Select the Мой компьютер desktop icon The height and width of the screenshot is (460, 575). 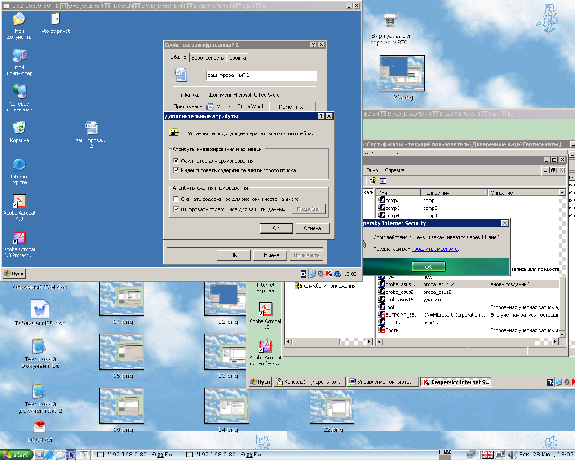tap(19, 56)
